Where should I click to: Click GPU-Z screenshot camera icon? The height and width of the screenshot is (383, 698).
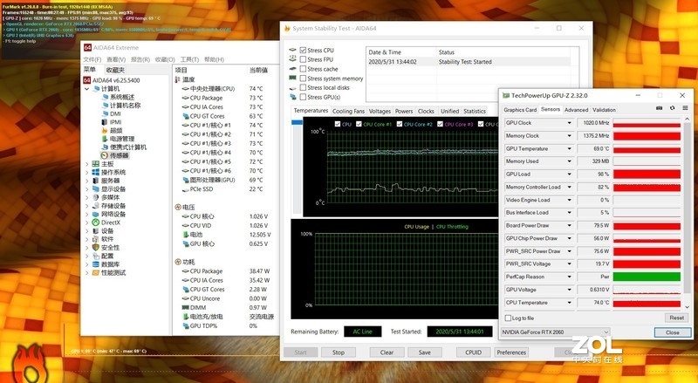(660, 108)
